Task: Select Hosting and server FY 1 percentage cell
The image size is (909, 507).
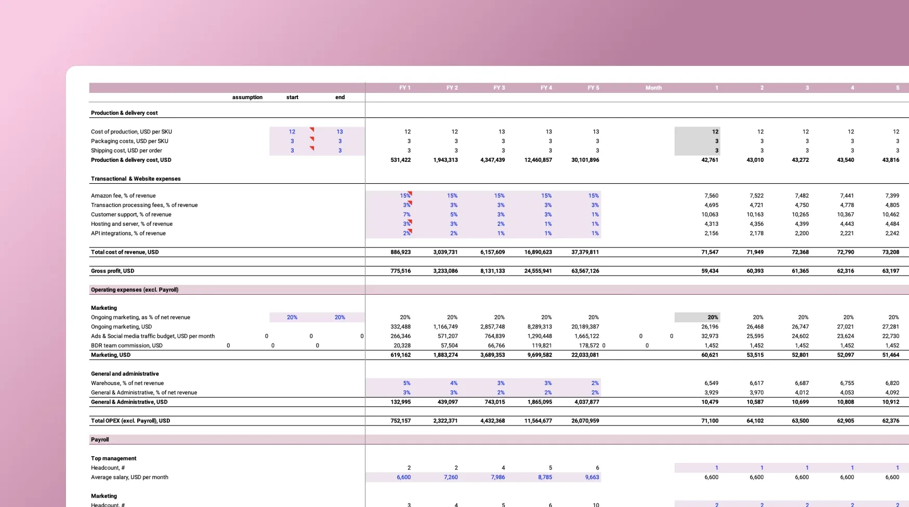Action: [x=406, y=224]
